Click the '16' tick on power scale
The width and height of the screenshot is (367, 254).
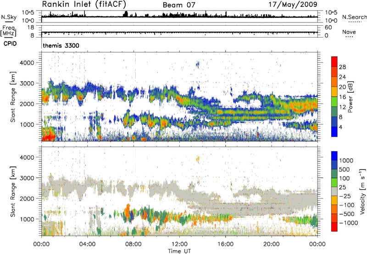[x=342, y=97]
